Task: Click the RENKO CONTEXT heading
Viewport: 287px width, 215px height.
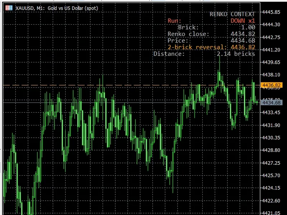Action: pyautogui.click(x=232, y=14)
